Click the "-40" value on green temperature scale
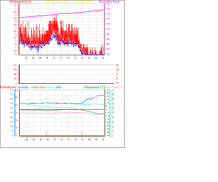Screen dimensions: 218x182 click(x=108, y=135)
